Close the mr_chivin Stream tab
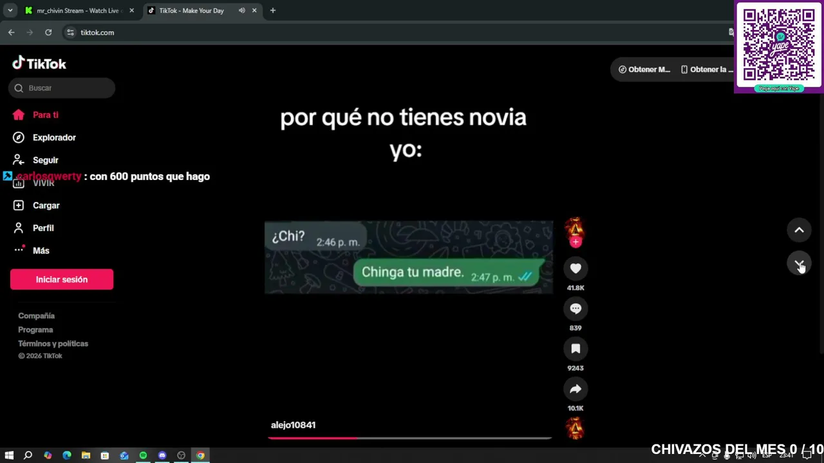Screen dimensions: 824x463 (131, 10)
